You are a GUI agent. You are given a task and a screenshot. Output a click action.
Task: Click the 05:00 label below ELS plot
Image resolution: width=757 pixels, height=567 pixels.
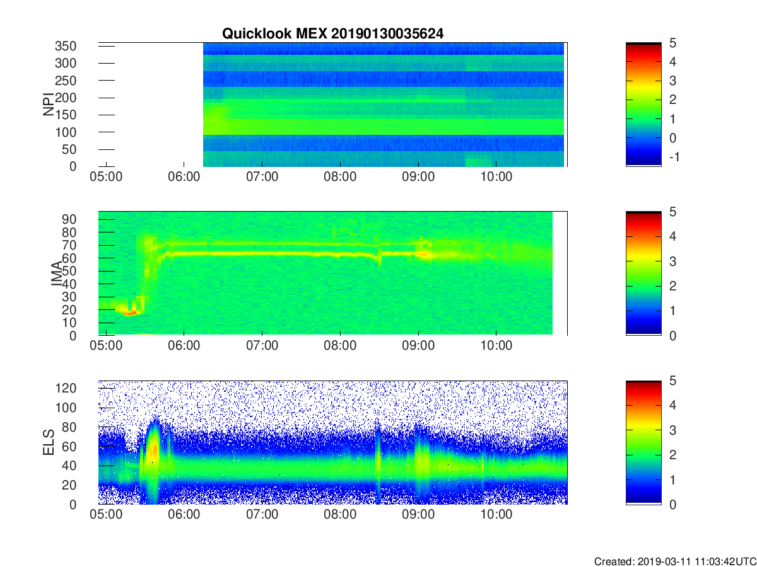coord(106,515)
